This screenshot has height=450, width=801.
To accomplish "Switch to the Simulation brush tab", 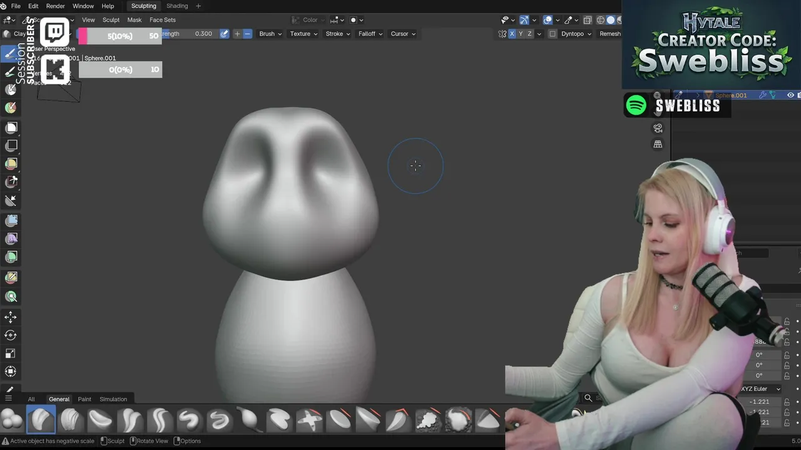I will (113, 399).
